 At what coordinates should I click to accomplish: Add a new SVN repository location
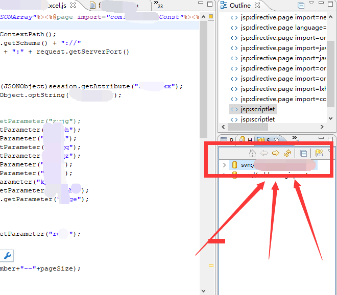point(319,154)
